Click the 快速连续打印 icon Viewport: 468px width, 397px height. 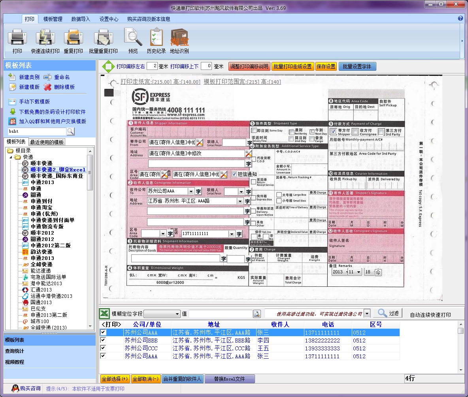tap(45, 38)
